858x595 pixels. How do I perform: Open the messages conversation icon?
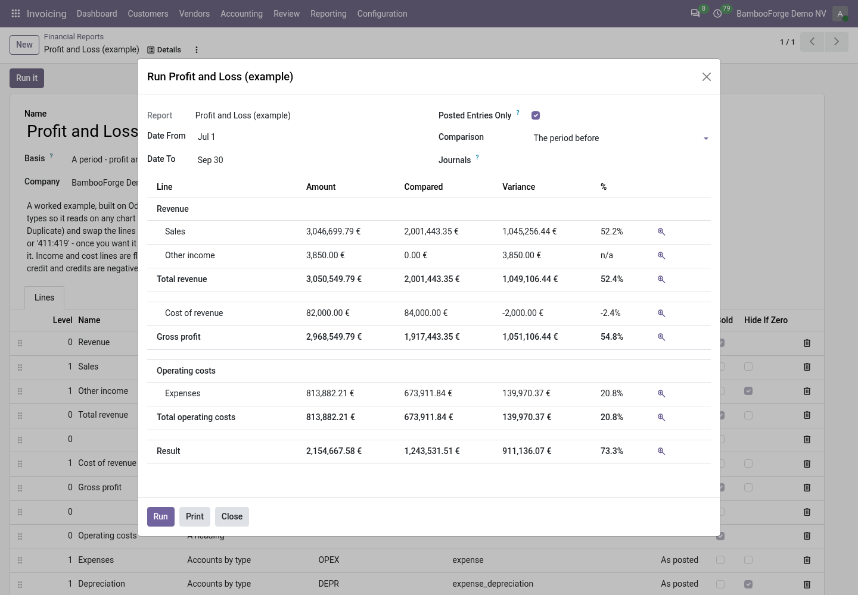[x=695, y=14]
